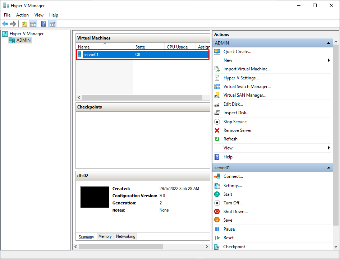Collapse the ADMIN actions section

tap(328, 43)
